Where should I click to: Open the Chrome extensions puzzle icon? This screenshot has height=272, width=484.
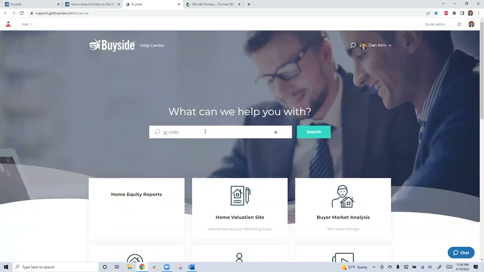454,13
